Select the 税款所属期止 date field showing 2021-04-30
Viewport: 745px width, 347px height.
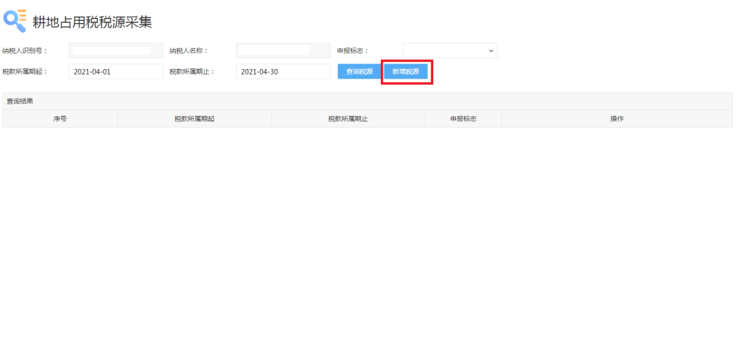tap(283, 72)
